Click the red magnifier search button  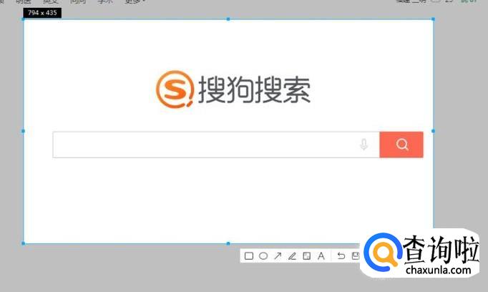(401, 145)
